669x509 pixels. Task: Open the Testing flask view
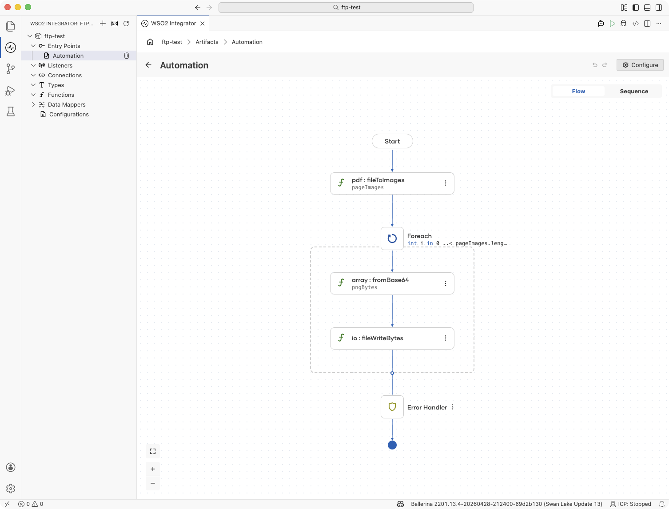11,111
